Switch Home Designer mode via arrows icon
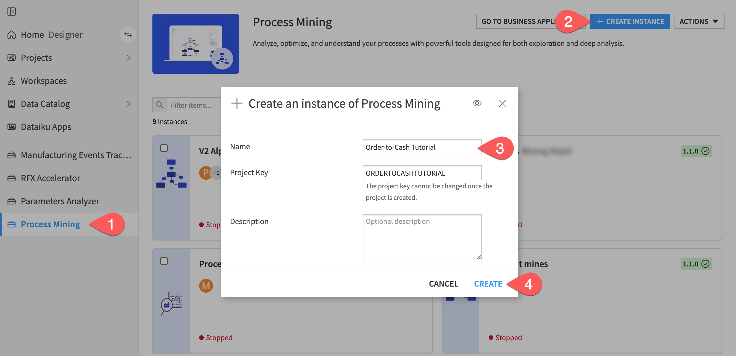The height and width of the screenshot is (356, 736). point(128,35)
